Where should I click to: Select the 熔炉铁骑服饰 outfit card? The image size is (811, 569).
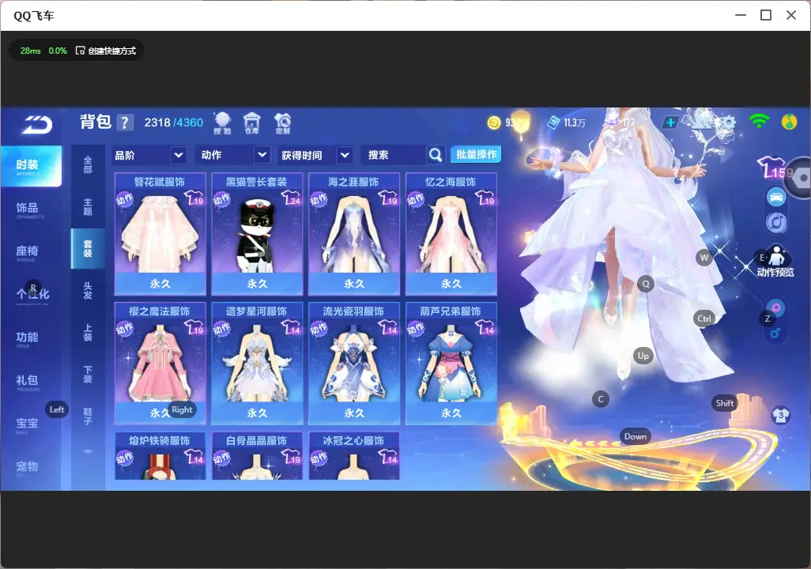[160, 456]
